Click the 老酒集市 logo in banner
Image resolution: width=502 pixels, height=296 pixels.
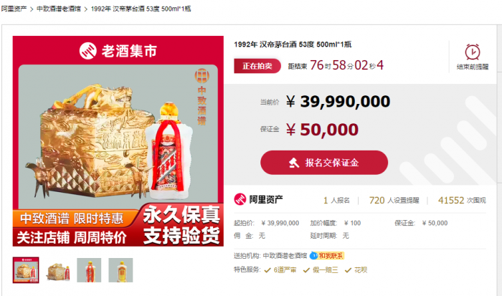[x=118, y=51]
